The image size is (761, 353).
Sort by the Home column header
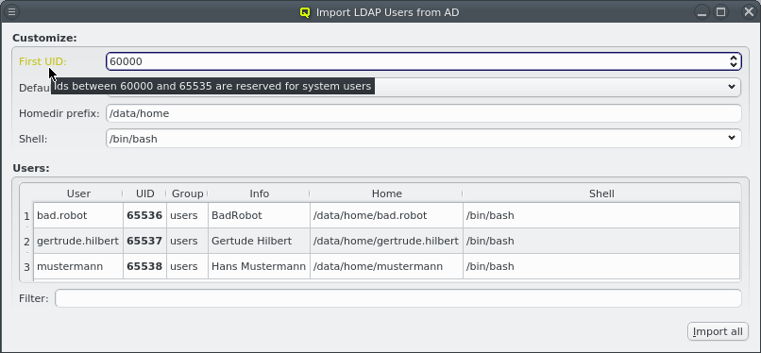pos(386,193)
